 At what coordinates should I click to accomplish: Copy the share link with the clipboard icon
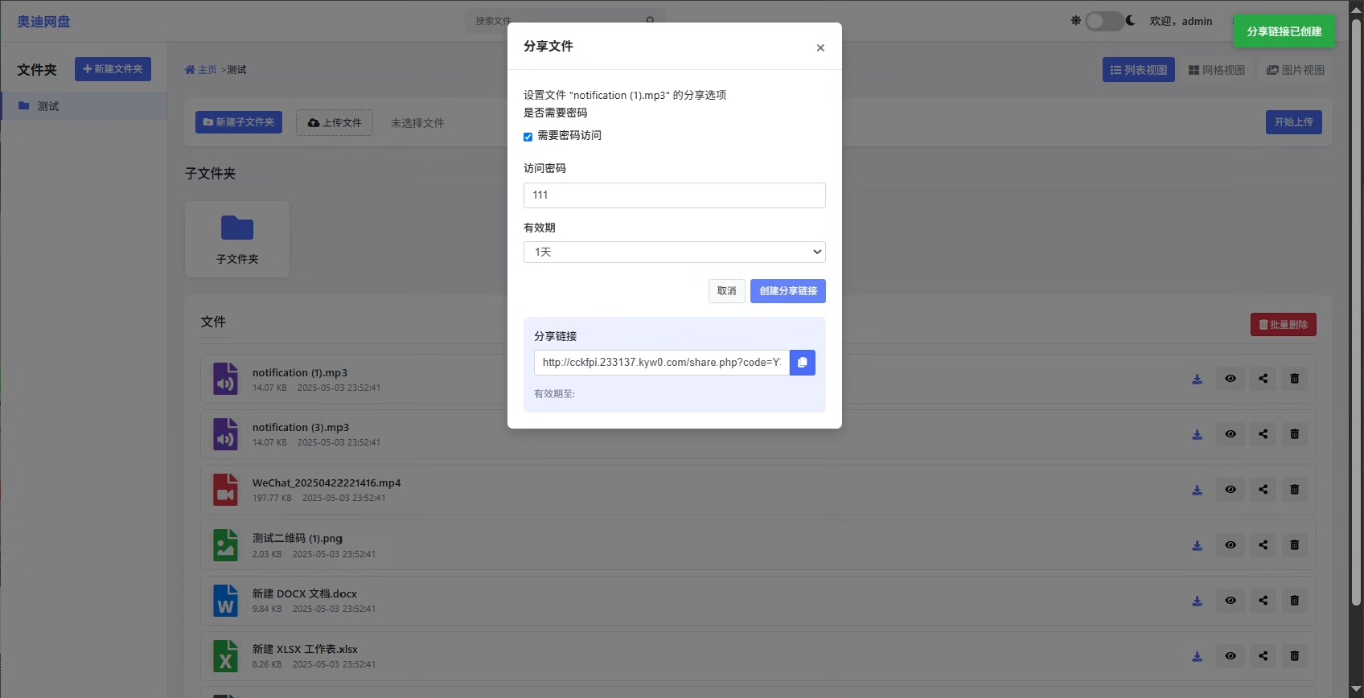pos(802,363)
